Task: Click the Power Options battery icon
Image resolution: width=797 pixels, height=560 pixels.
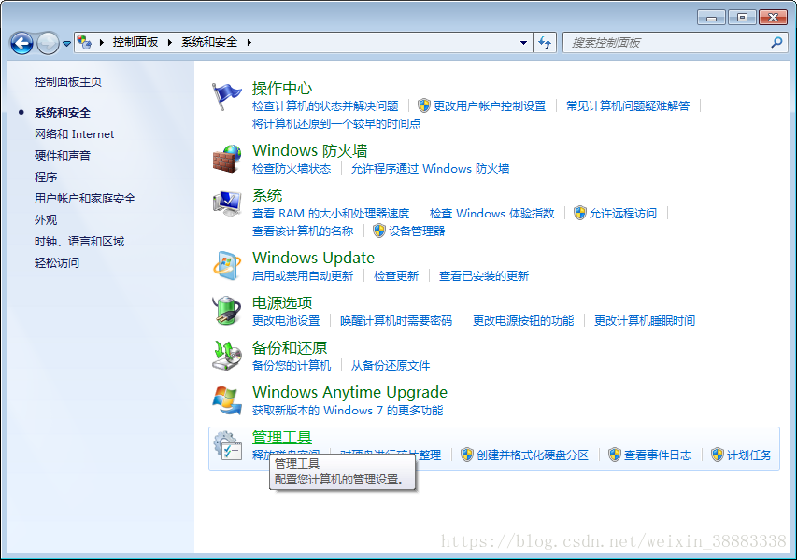Action: (x=227, y=310)
